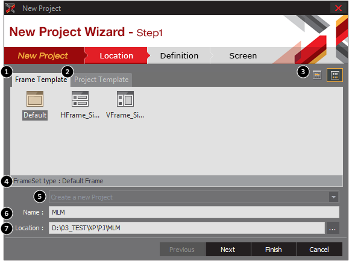Click the Location path input field

click(187, 228)
